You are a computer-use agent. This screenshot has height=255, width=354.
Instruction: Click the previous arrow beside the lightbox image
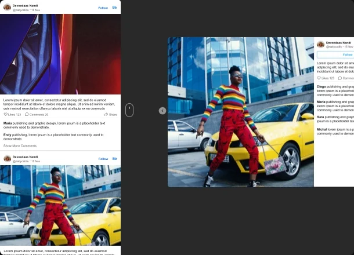point(162,111)
